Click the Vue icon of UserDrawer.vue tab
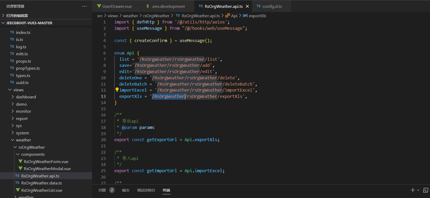This screenshot has height=198, width=430. 99,6
